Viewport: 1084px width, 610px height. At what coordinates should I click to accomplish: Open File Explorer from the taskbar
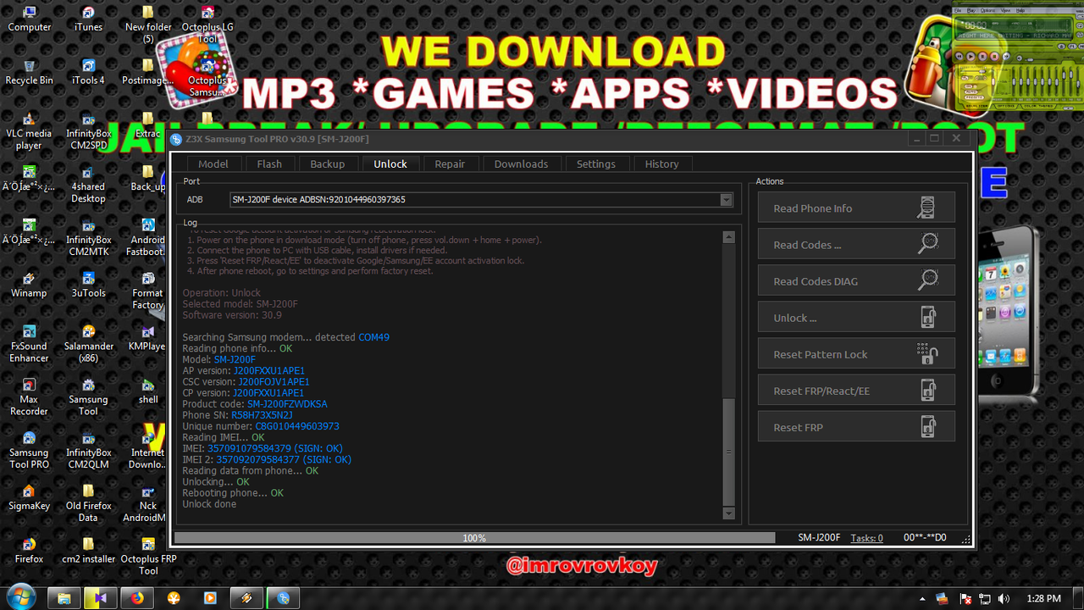pyautogui.click(x=64, y=598)
